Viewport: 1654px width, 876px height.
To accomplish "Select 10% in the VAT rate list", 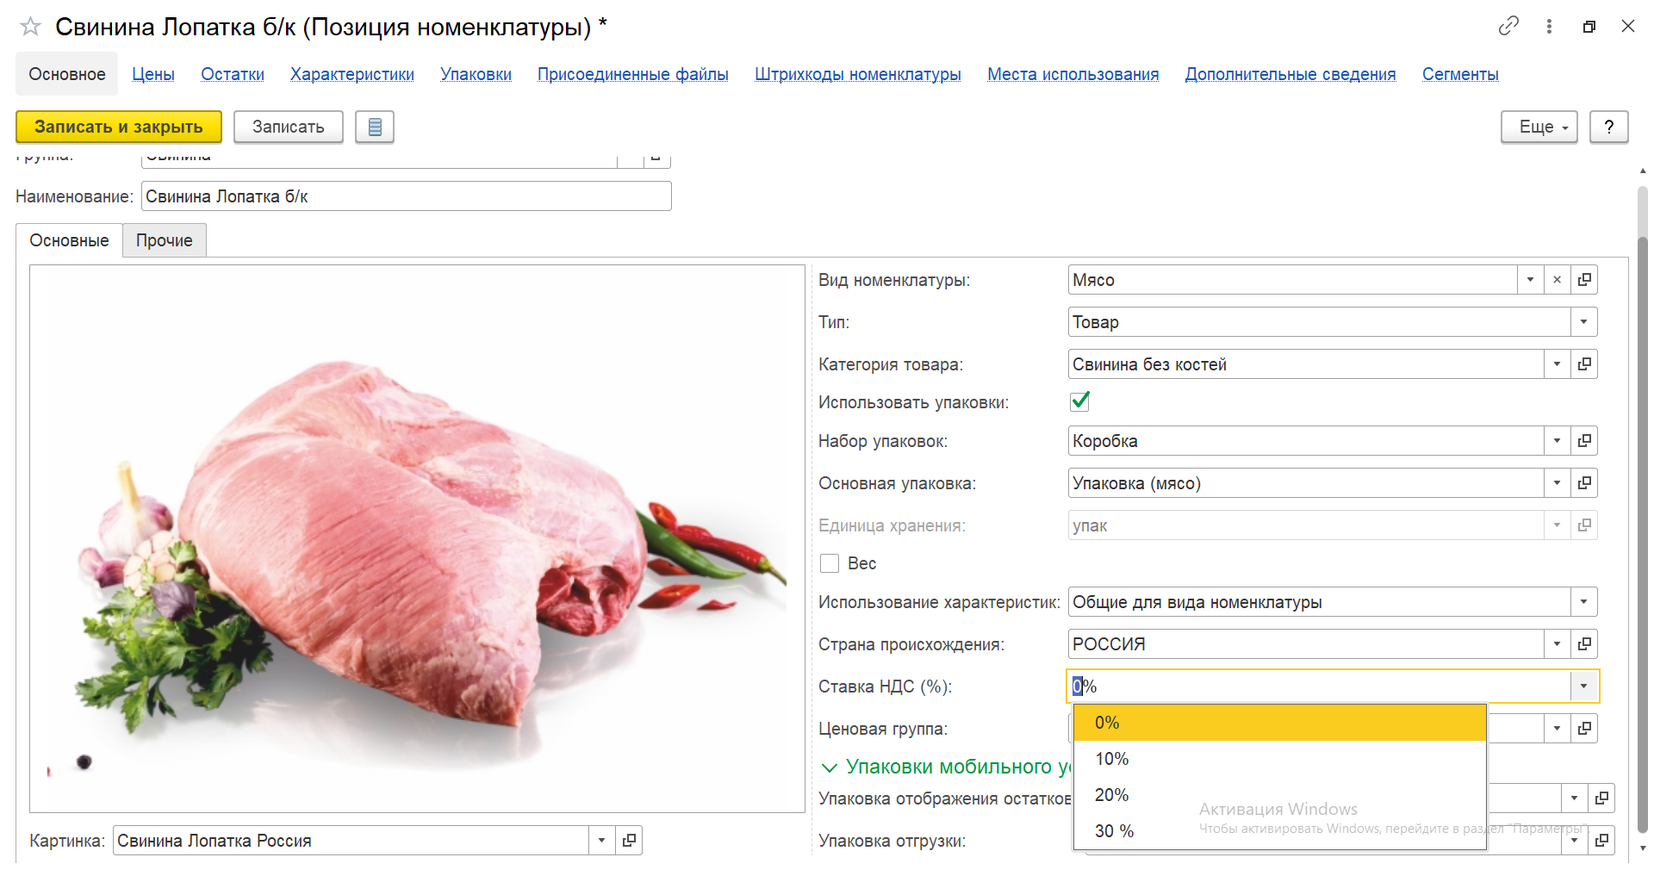I will 1111,759.
